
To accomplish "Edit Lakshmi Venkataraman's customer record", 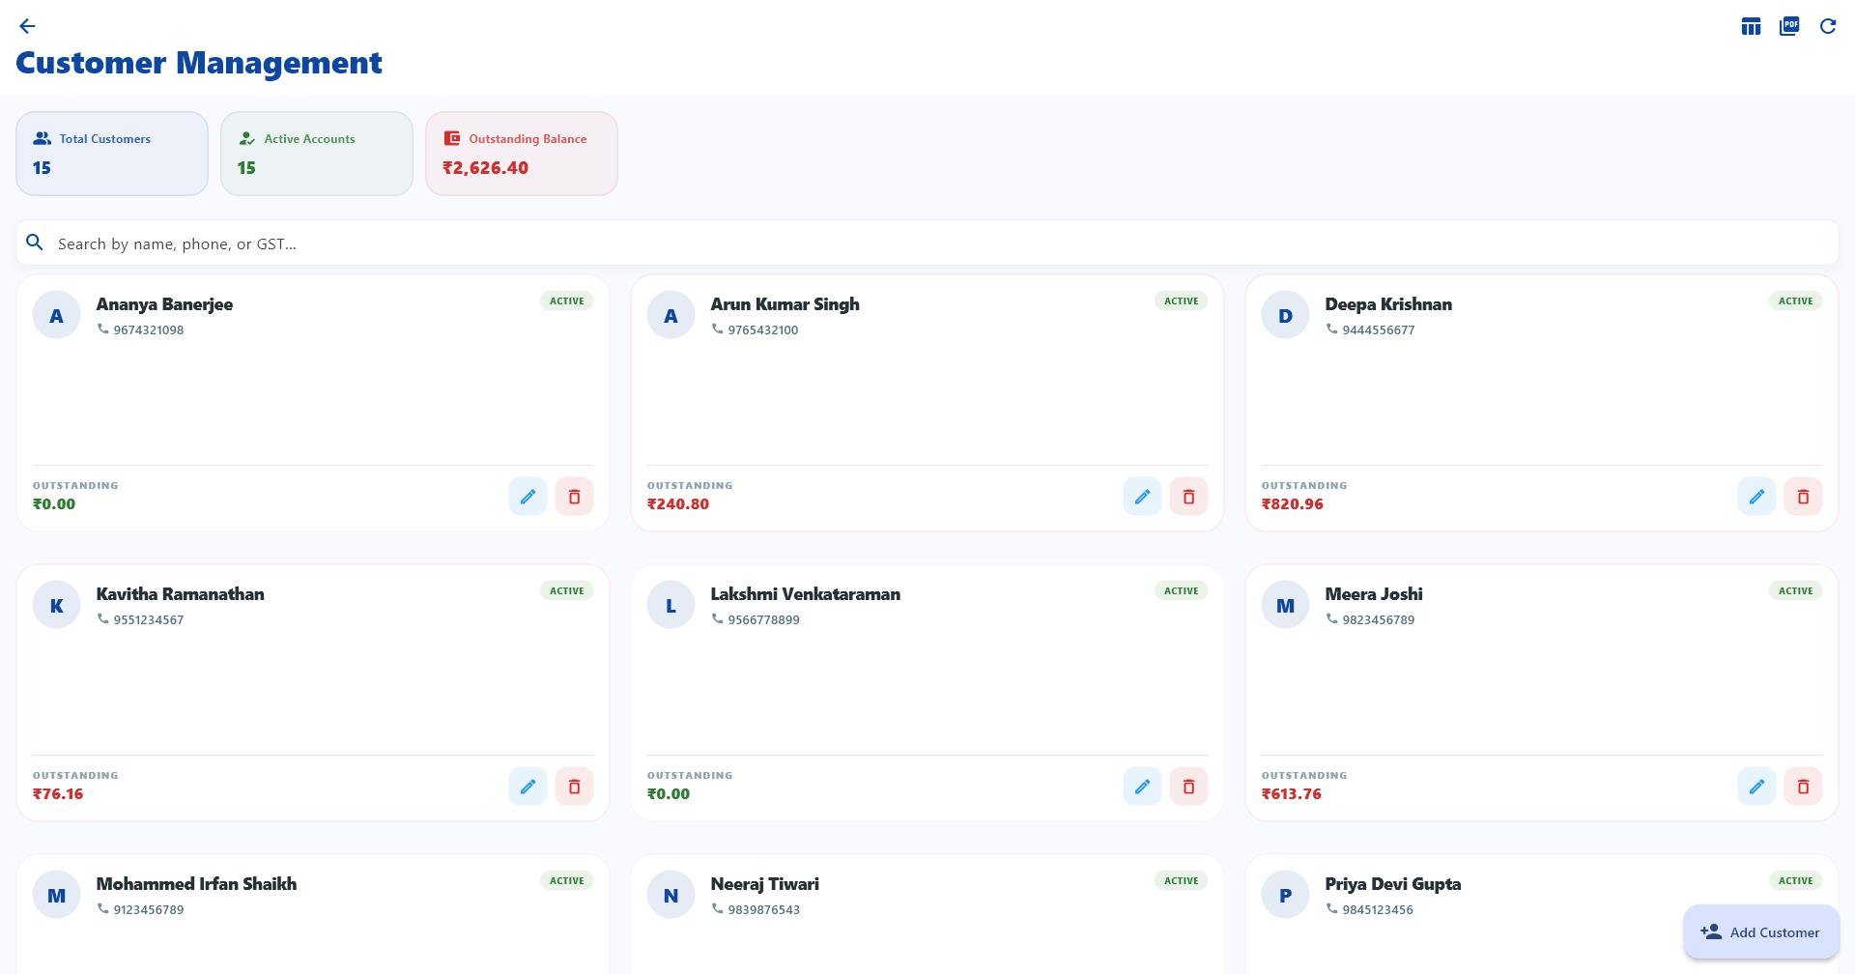I will pos(1142,787).
